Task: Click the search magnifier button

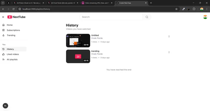Action: [147, 17]
